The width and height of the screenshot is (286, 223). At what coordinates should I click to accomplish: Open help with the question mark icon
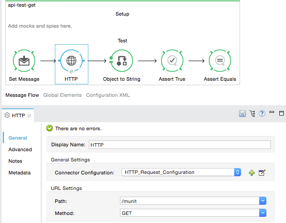pyautogui.click(x=262, y=114)
